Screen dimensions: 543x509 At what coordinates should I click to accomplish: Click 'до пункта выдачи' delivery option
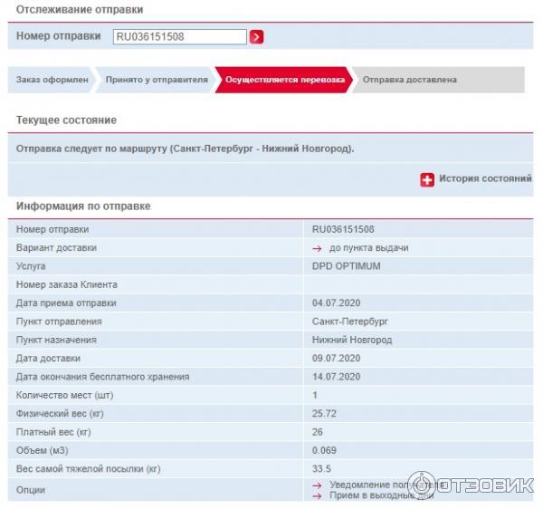(x=369, y=248)
